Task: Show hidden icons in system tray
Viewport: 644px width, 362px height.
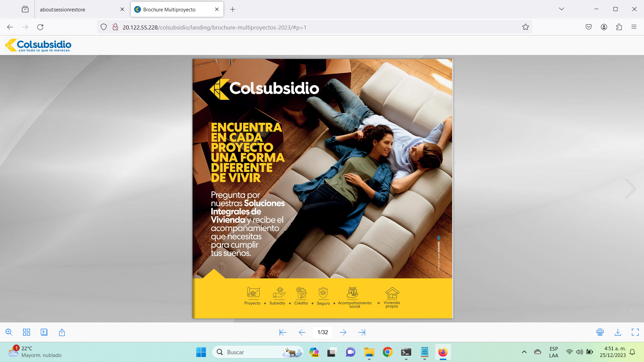Action: (x=524, y=352)
